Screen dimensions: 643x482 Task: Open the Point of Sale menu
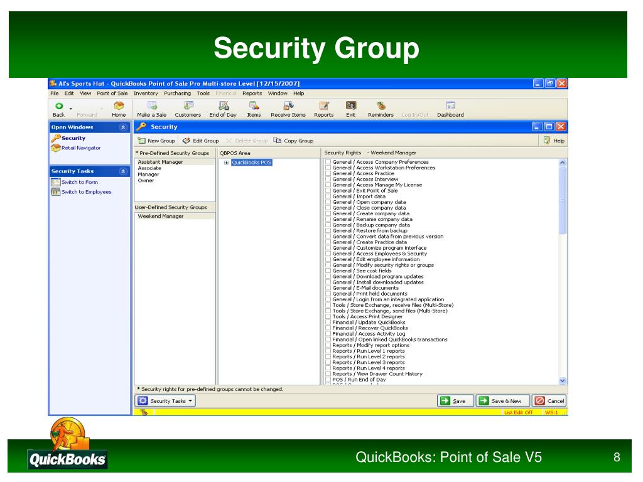point(112,94)
